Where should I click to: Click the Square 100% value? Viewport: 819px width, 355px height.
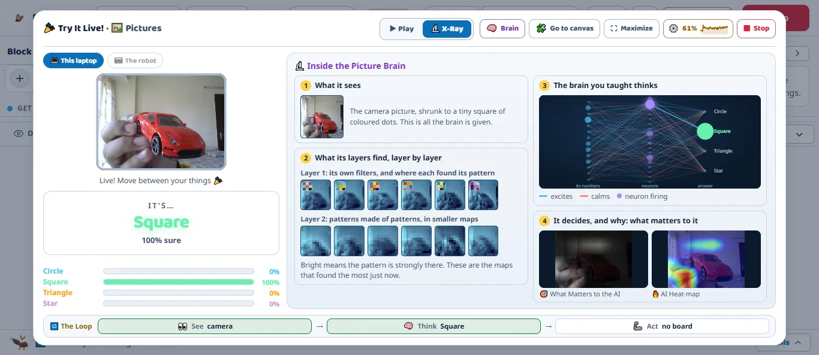click(x=270, y=283)
